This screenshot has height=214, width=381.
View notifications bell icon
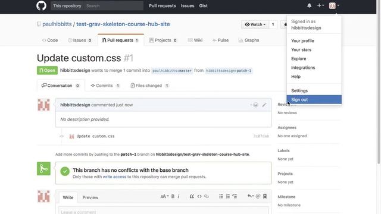pos(309,5)
